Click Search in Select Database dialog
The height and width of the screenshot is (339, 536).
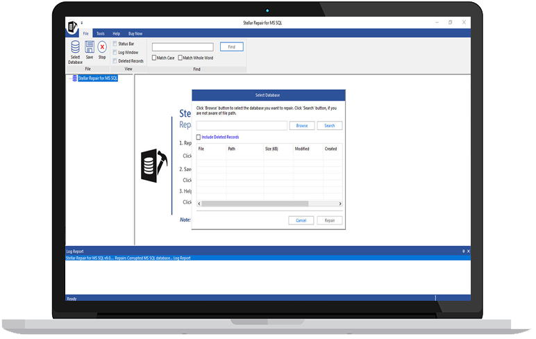(x=330, y=126)
